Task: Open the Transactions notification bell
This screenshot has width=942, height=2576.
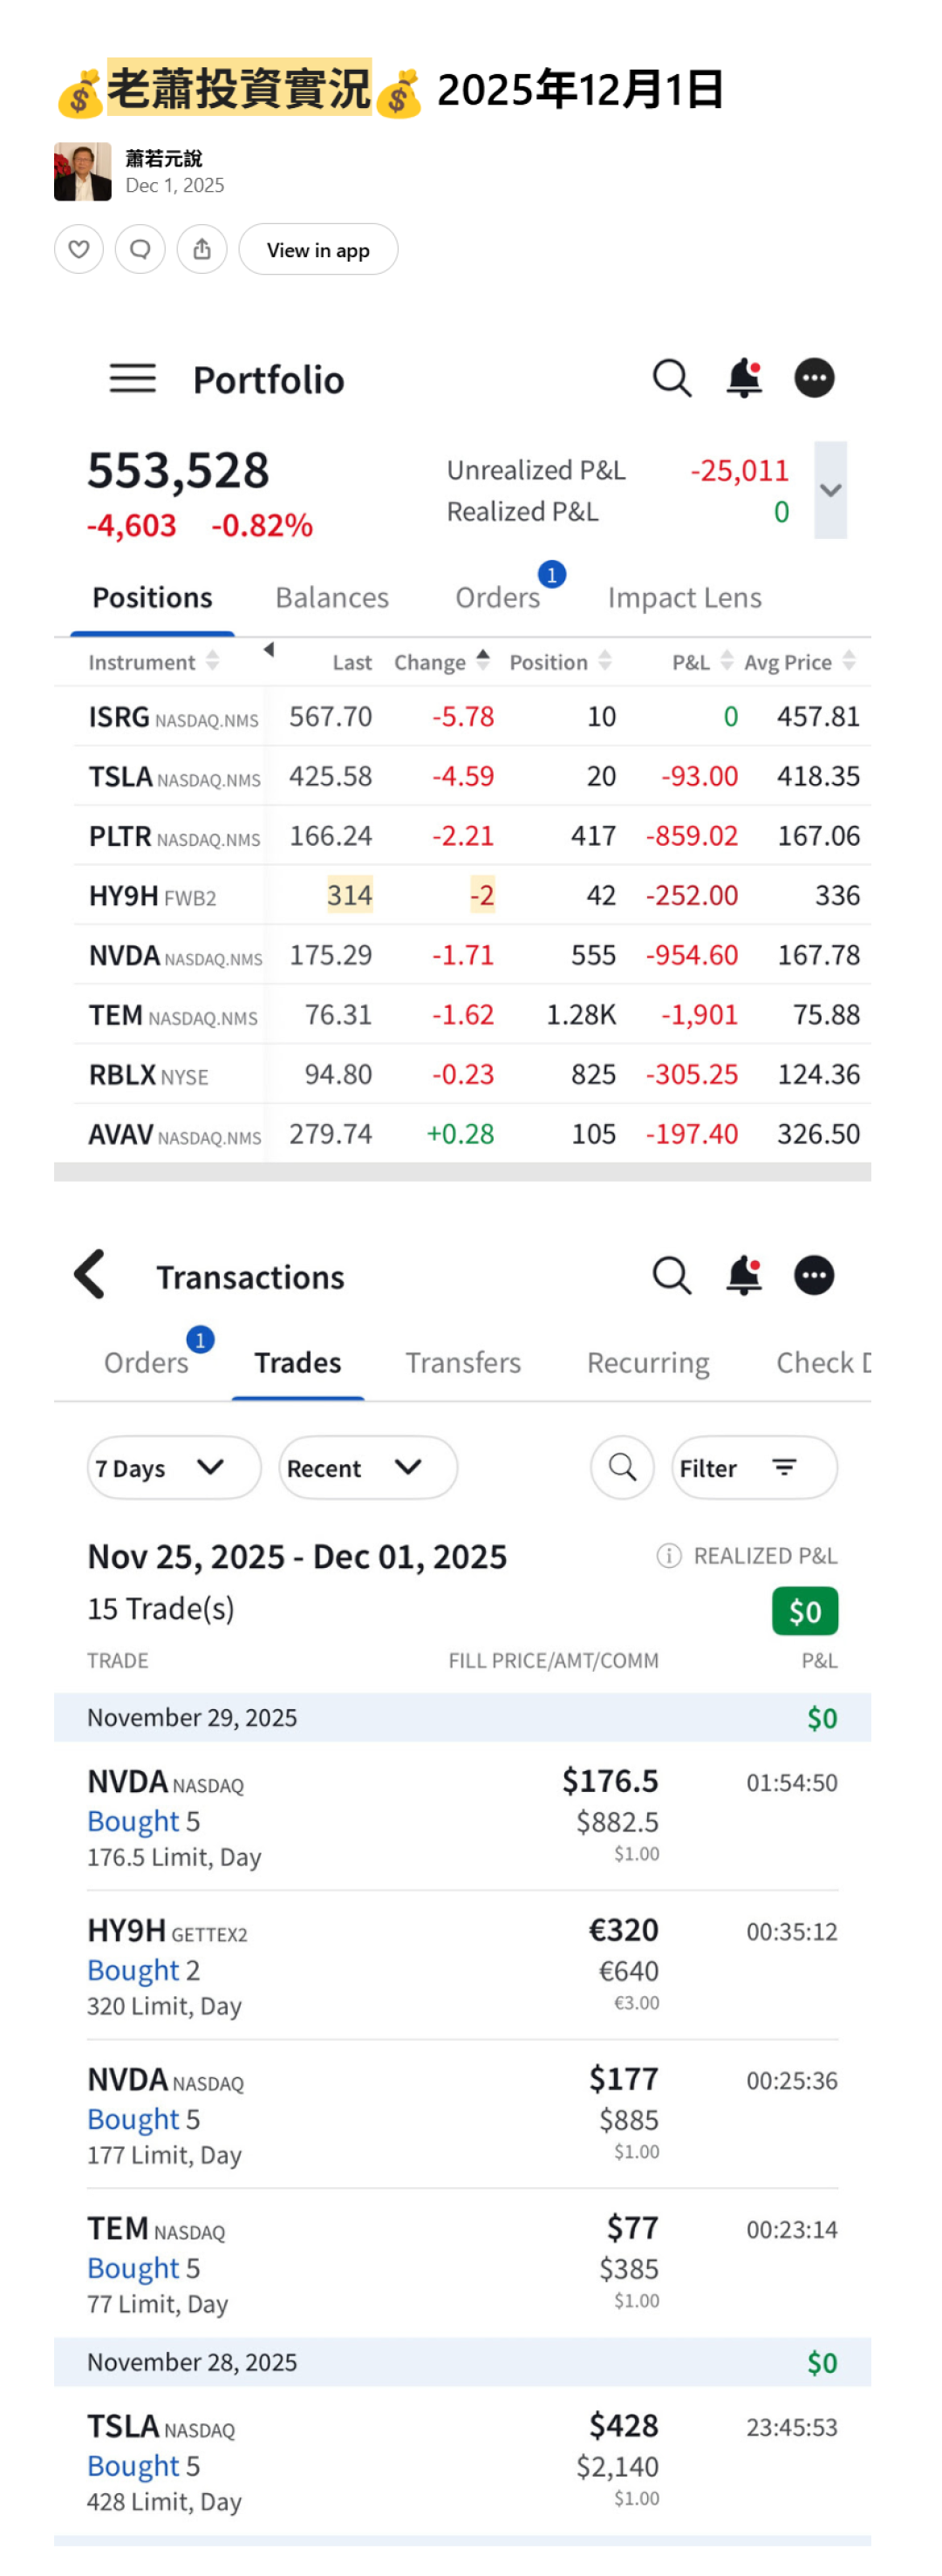Action: click(x=744, y=1275)
